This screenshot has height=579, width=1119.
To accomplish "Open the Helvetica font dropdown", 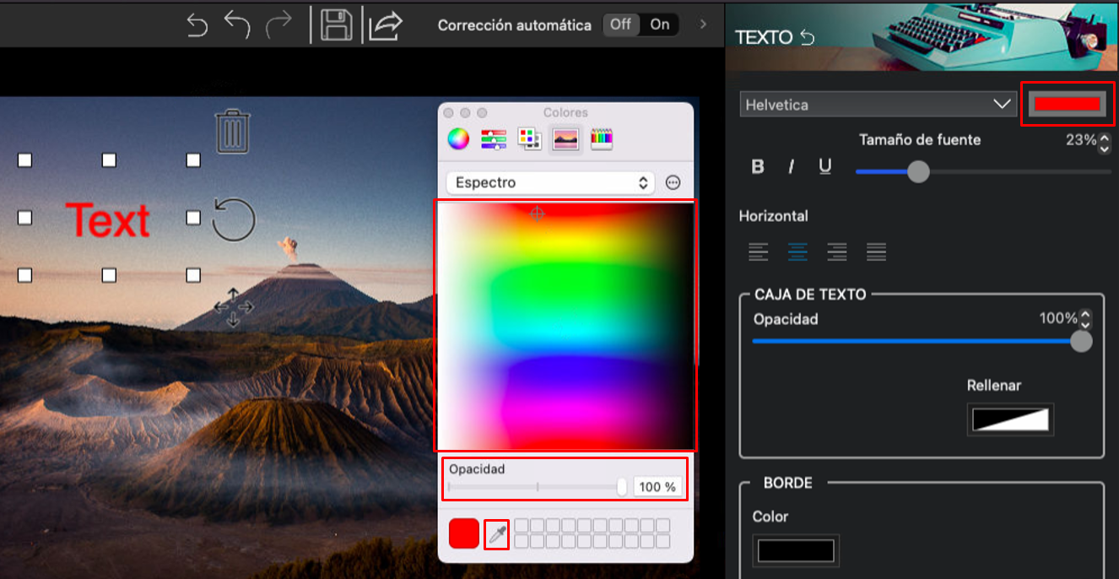I will click(878, 105).
